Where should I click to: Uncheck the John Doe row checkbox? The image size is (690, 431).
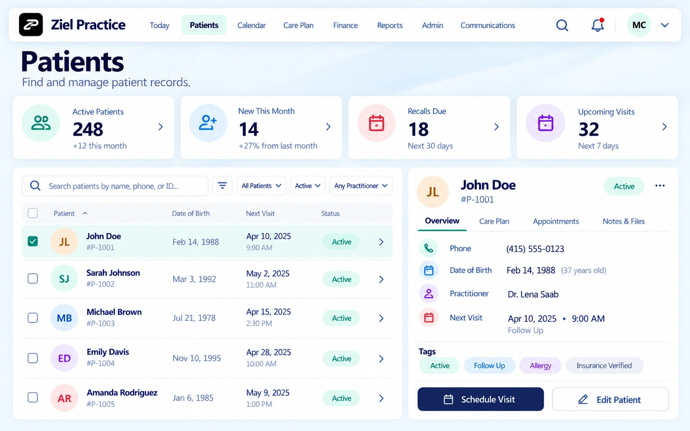coord(33,241)
